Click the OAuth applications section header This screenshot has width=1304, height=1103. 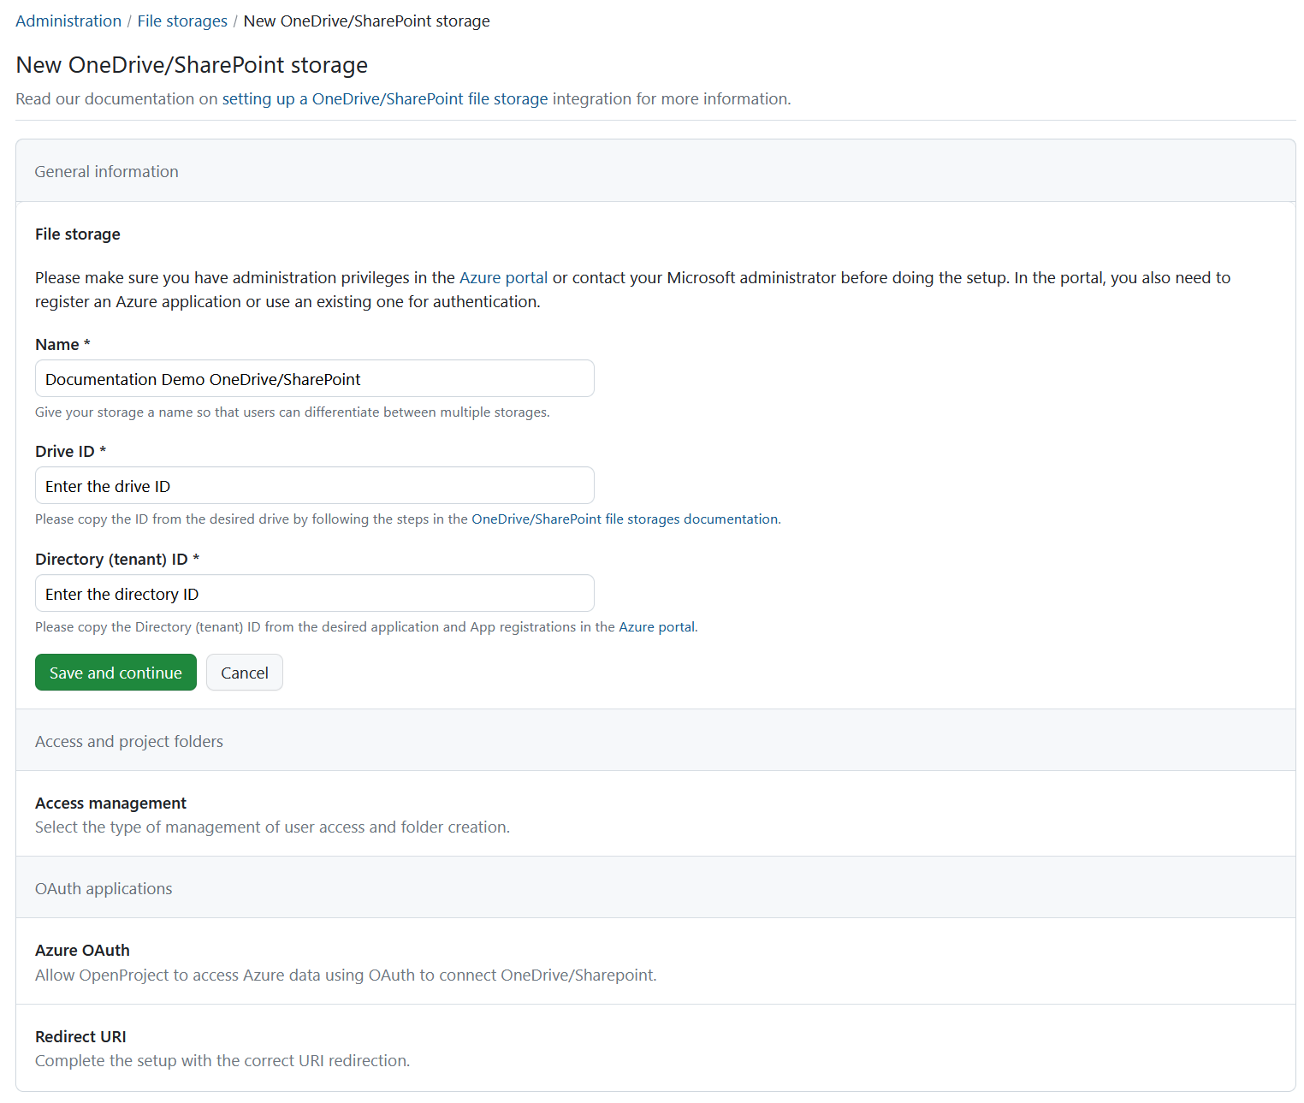(x=104, y=889)
